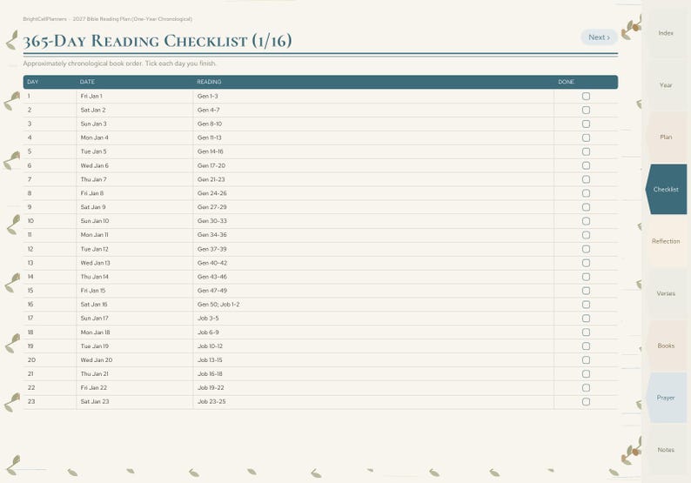This screenshot has width=691, height=483.
Task: Tick Gen 30-33 done box
Action: coord(586,221)
